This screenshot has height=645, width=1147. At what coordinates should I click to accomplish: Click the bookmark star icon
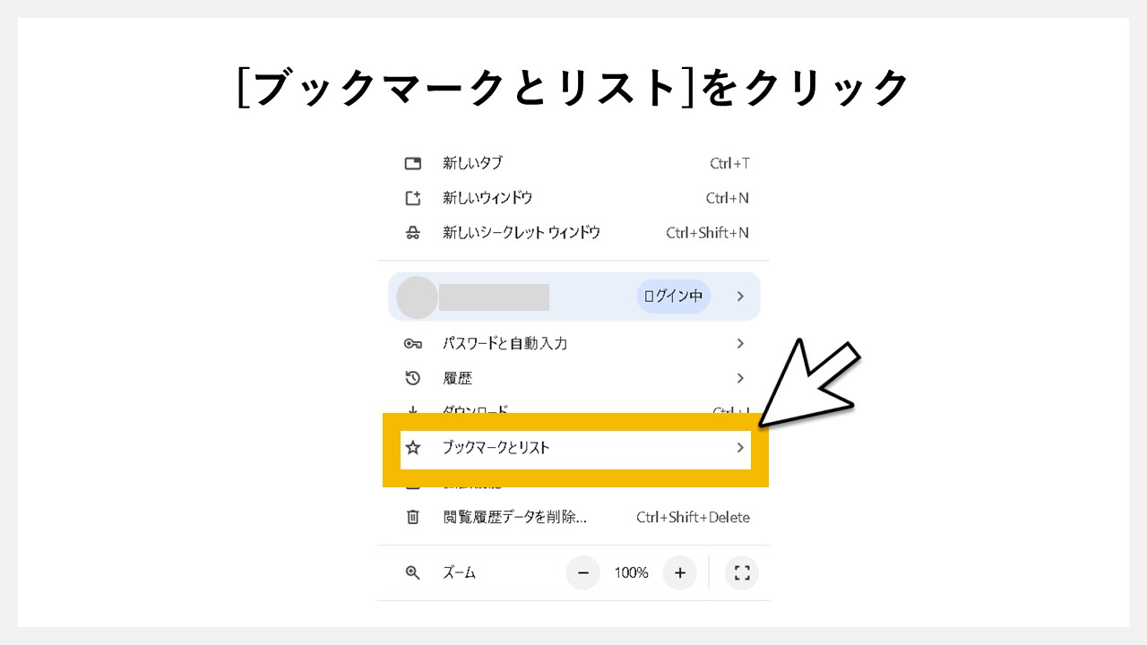[412, 448]
